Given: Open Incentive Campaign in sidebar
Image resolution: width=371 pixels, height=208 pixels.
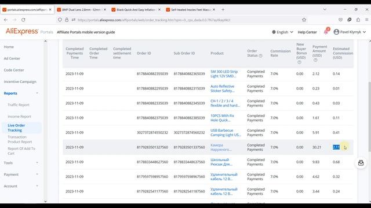Looking at the screenshot, I should pyautogui.click(x=20, y=81).
